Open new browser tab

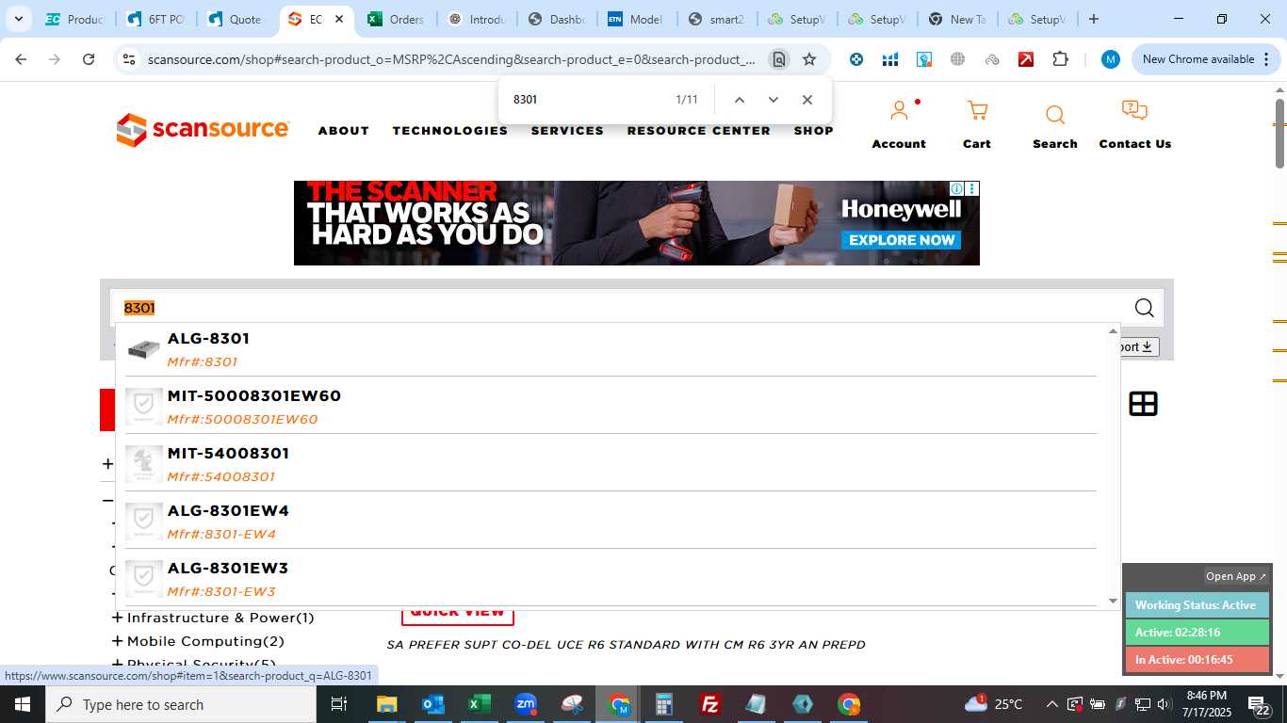coord(1094,19)
